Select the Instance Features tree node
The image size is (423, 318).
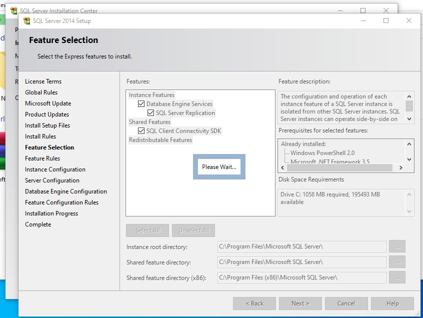tap(151, 95)
